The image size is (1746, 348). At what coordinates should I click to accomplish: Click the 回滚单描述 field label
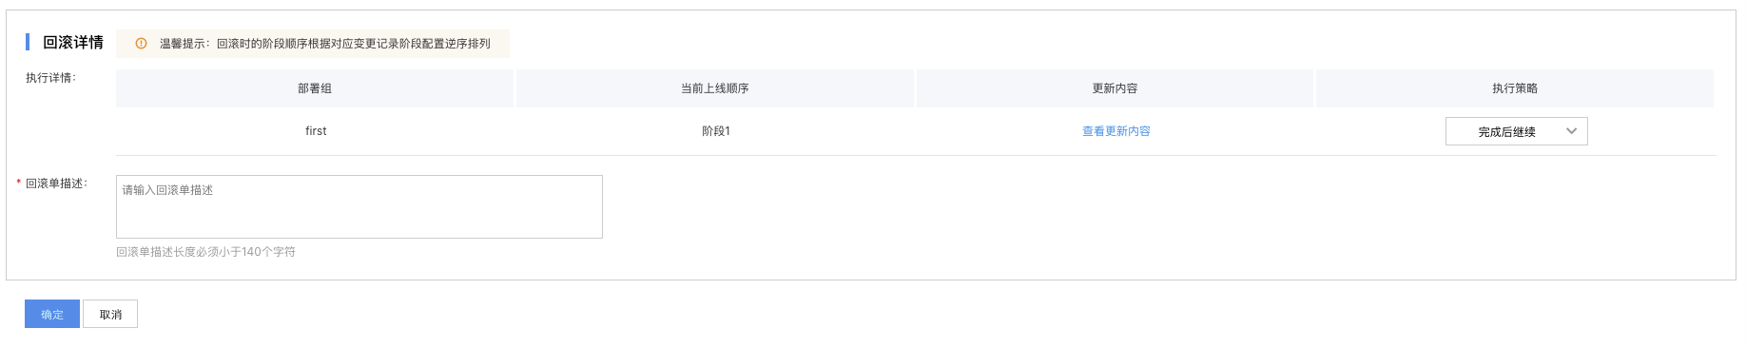click(x=56, y=184)
